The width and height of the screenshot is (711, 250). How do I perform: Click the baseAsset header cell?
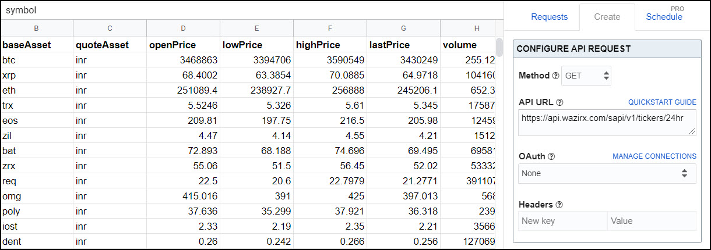[x=37, y=45]
